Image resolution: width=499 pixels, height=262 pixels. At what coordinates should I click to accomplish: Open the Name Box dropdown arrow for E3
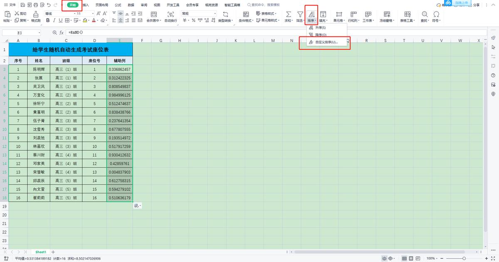tap(40, 32)
